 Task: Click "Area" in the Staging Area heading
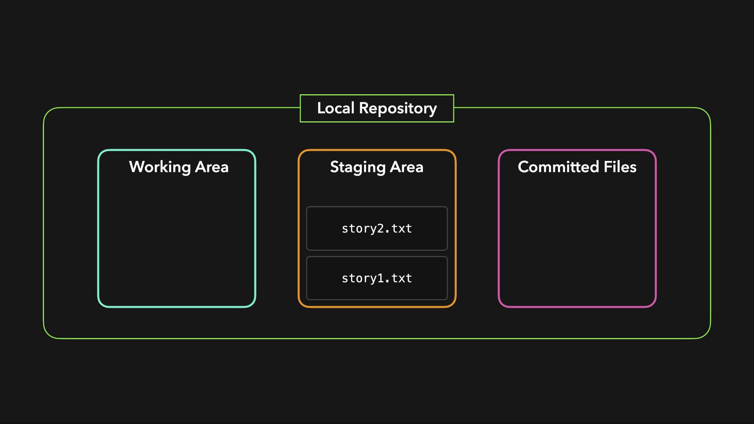[x=406, y=167]
